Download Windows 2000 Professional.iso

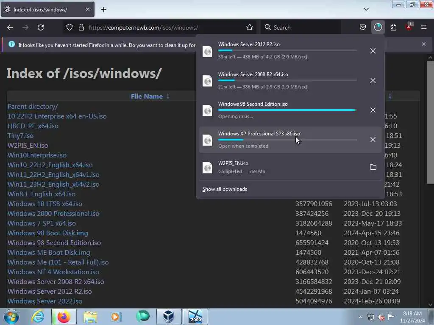click(53, 213)
